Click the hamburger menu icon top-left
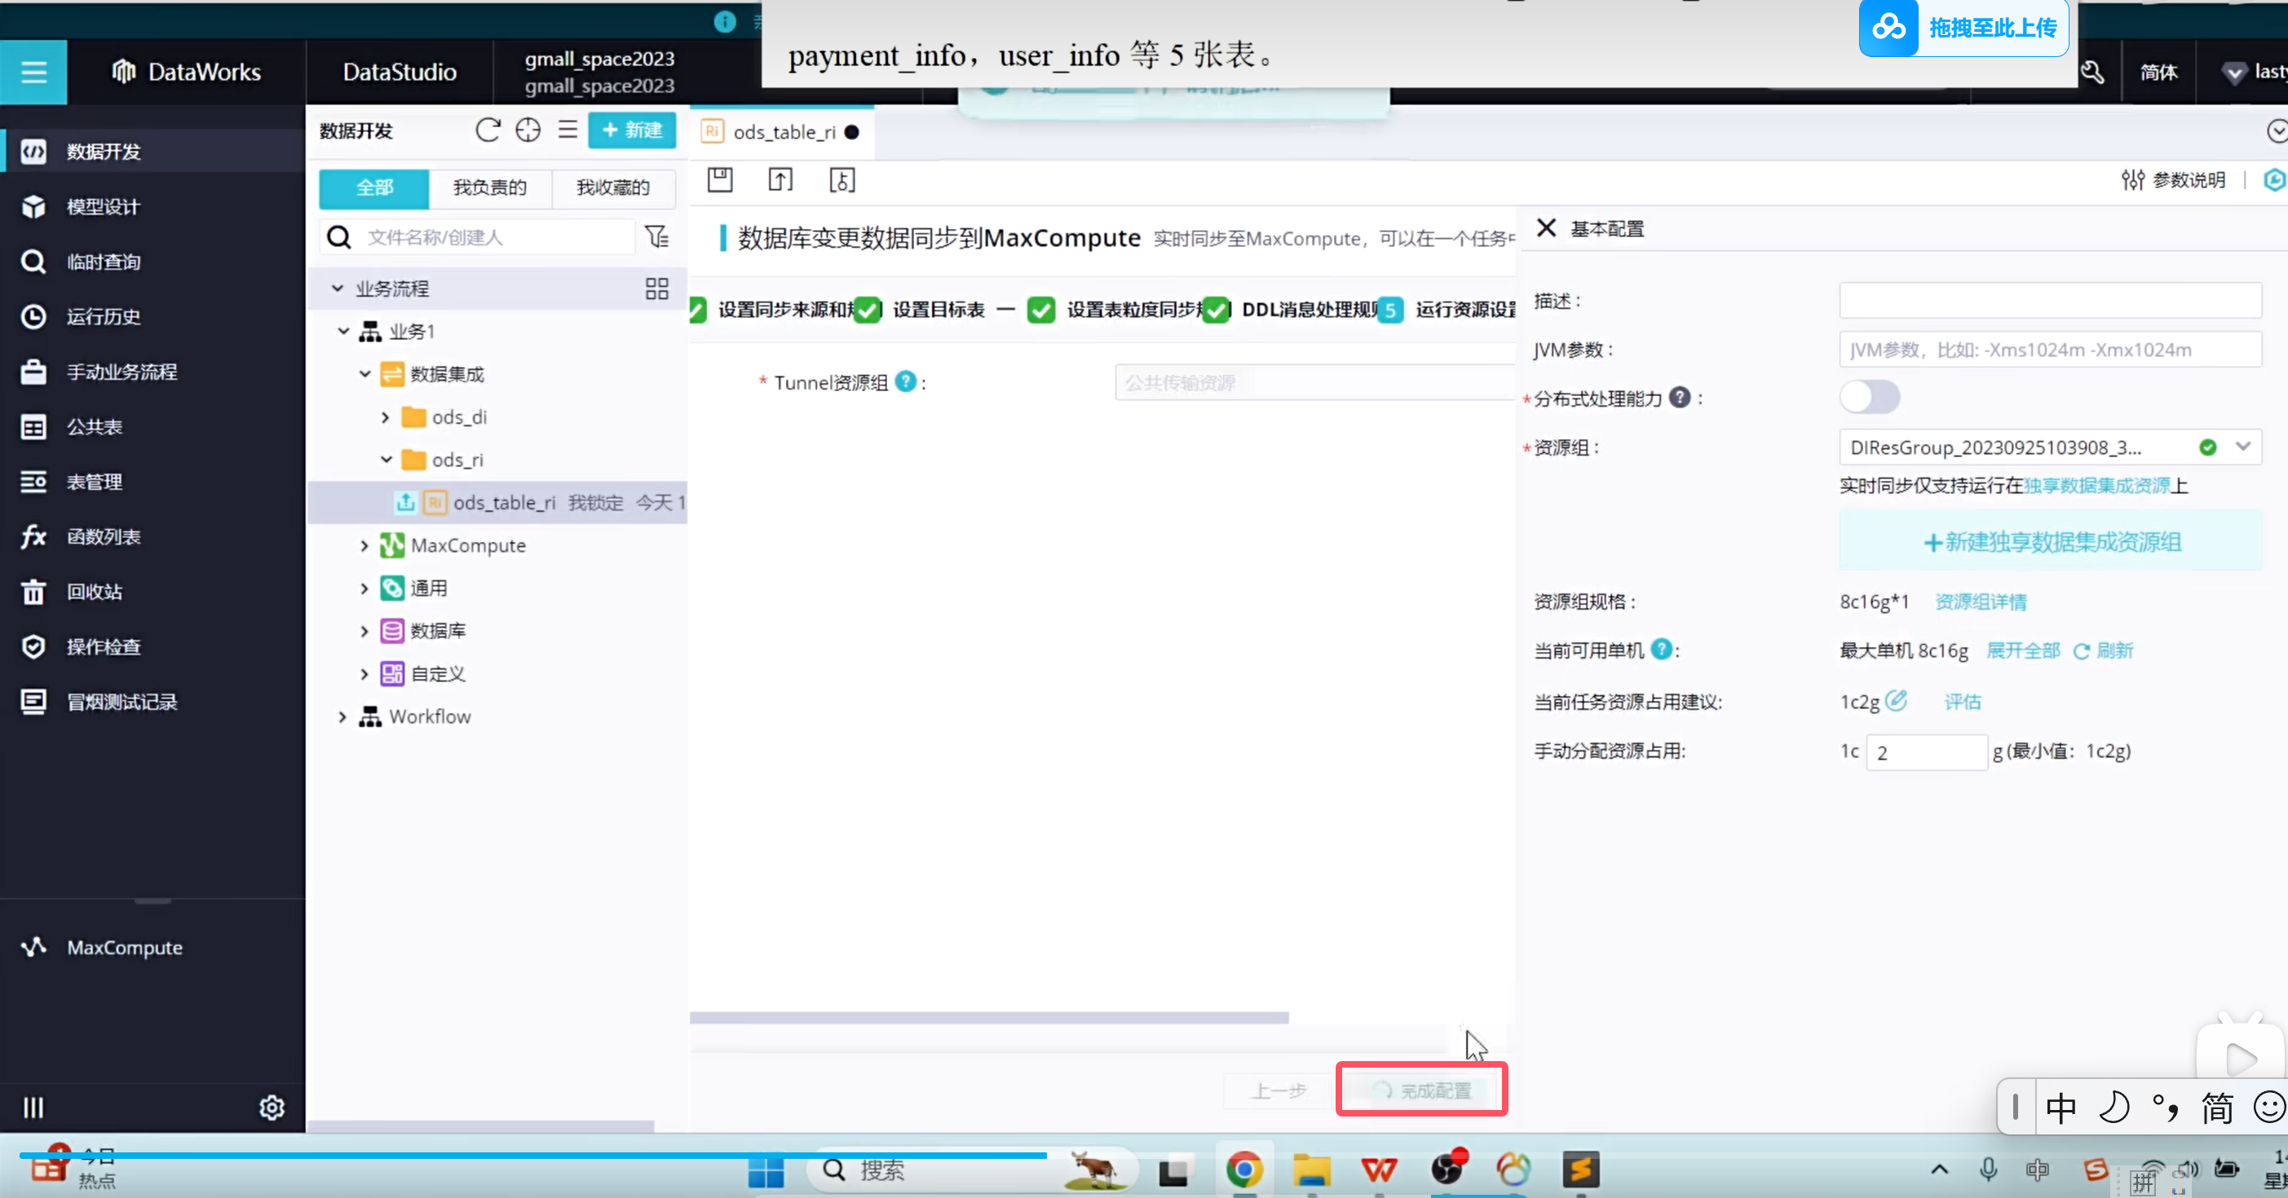Screen dimensions: 2288x1198 [x=33, y=72]
